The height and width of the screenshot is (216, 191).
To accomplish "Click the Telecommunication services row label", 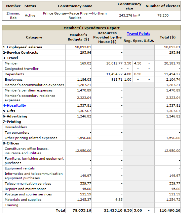I will point(28,184).
